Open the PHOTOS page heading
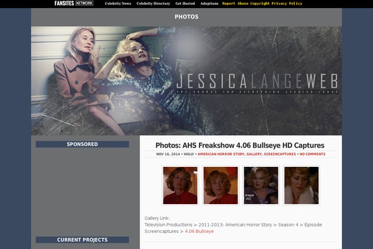This screenshot has width=373, height=249. [186, 17]
